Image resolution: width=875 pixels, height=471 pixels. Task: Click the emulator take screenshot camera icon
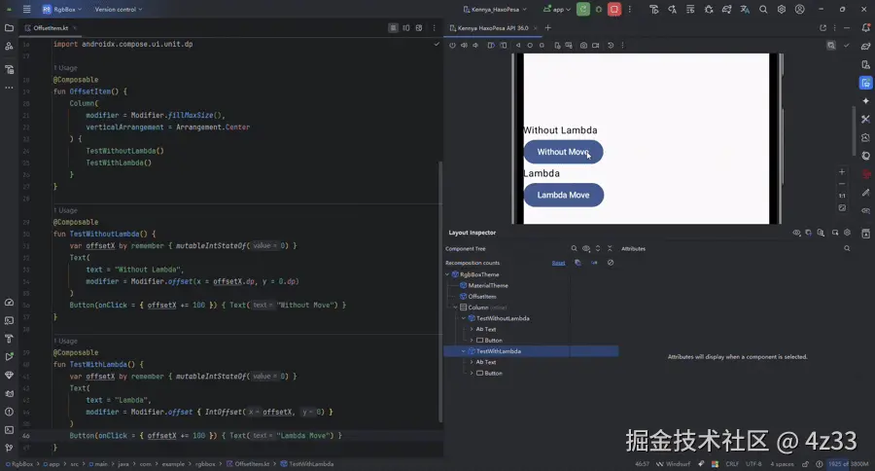pos(583,46)
